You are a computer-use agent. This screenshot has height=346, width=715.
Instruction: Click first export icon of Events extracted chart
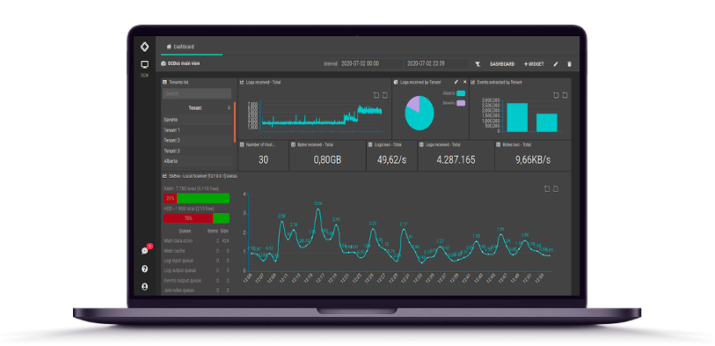click(556, 95)
